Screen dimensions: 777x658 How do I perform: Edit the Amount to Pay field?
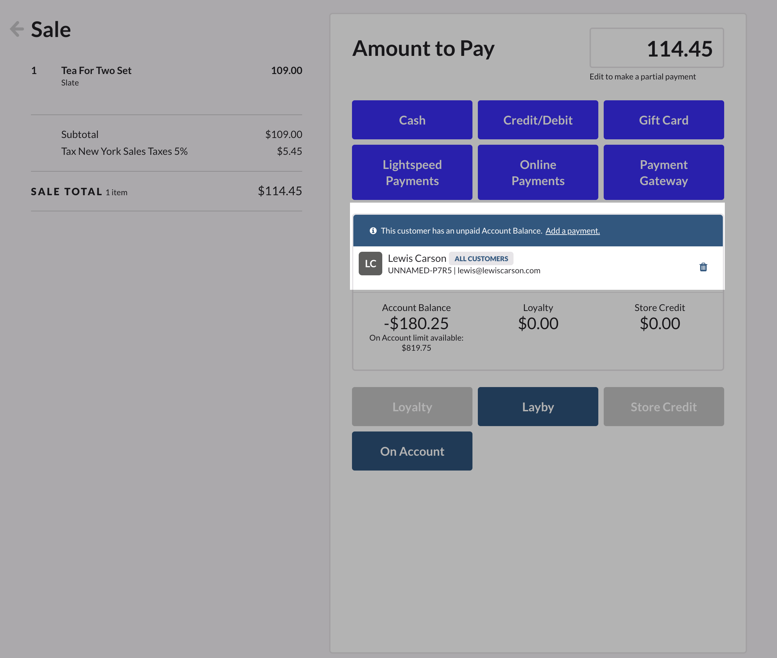[656, 48]
